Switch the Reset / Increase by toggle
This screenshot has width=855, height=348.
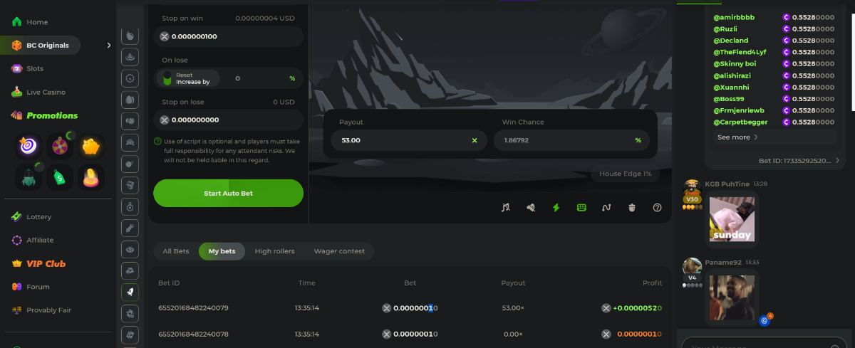tap(167, 78)
